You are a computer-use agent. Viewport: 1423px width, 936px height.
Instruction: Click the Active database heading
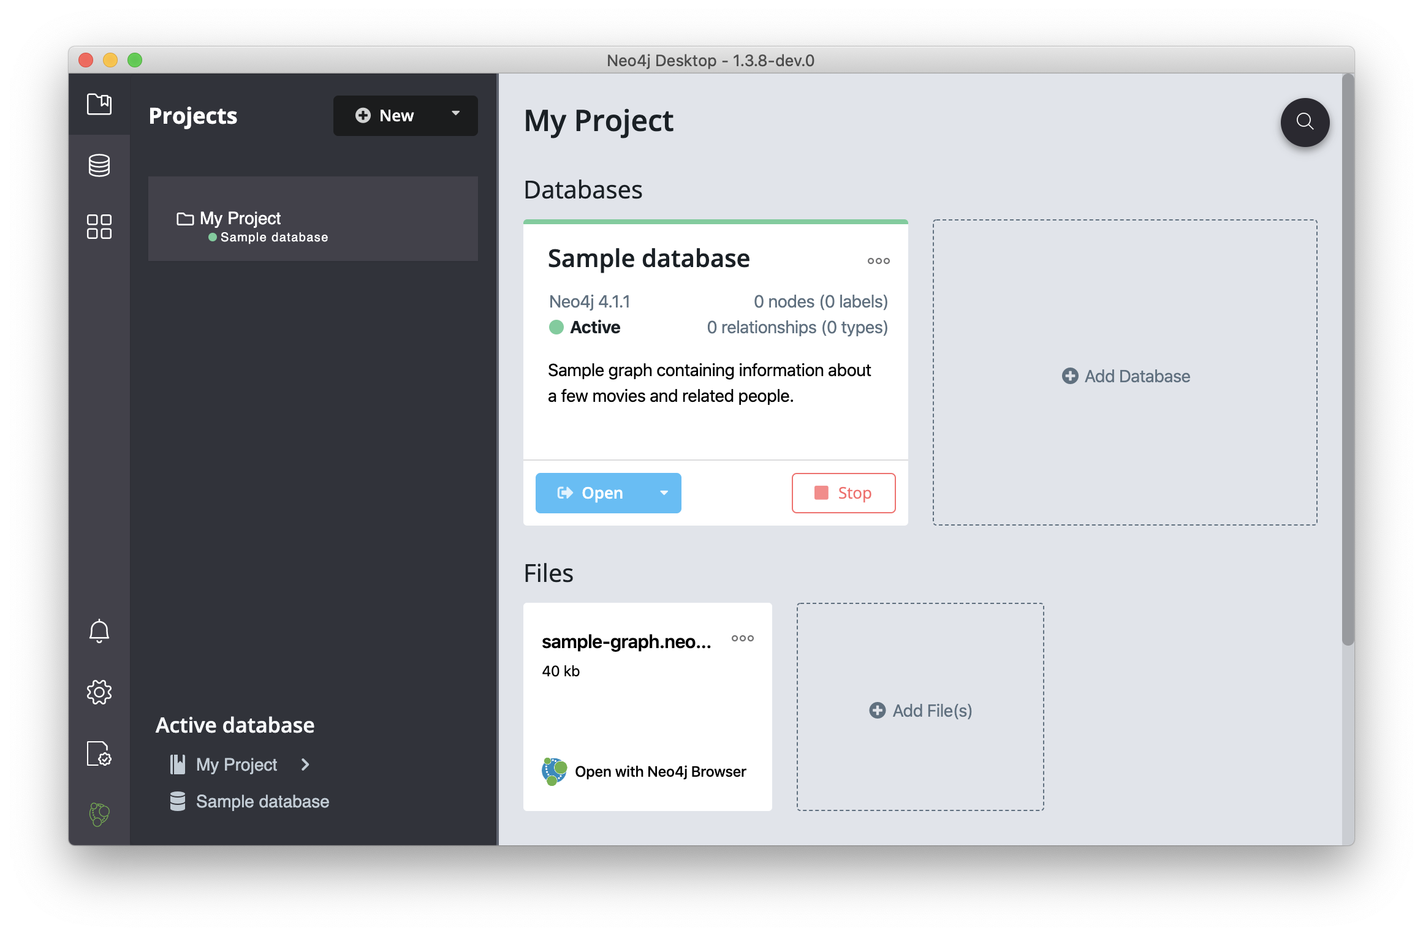pyautogui.click(x=235, y=725)
